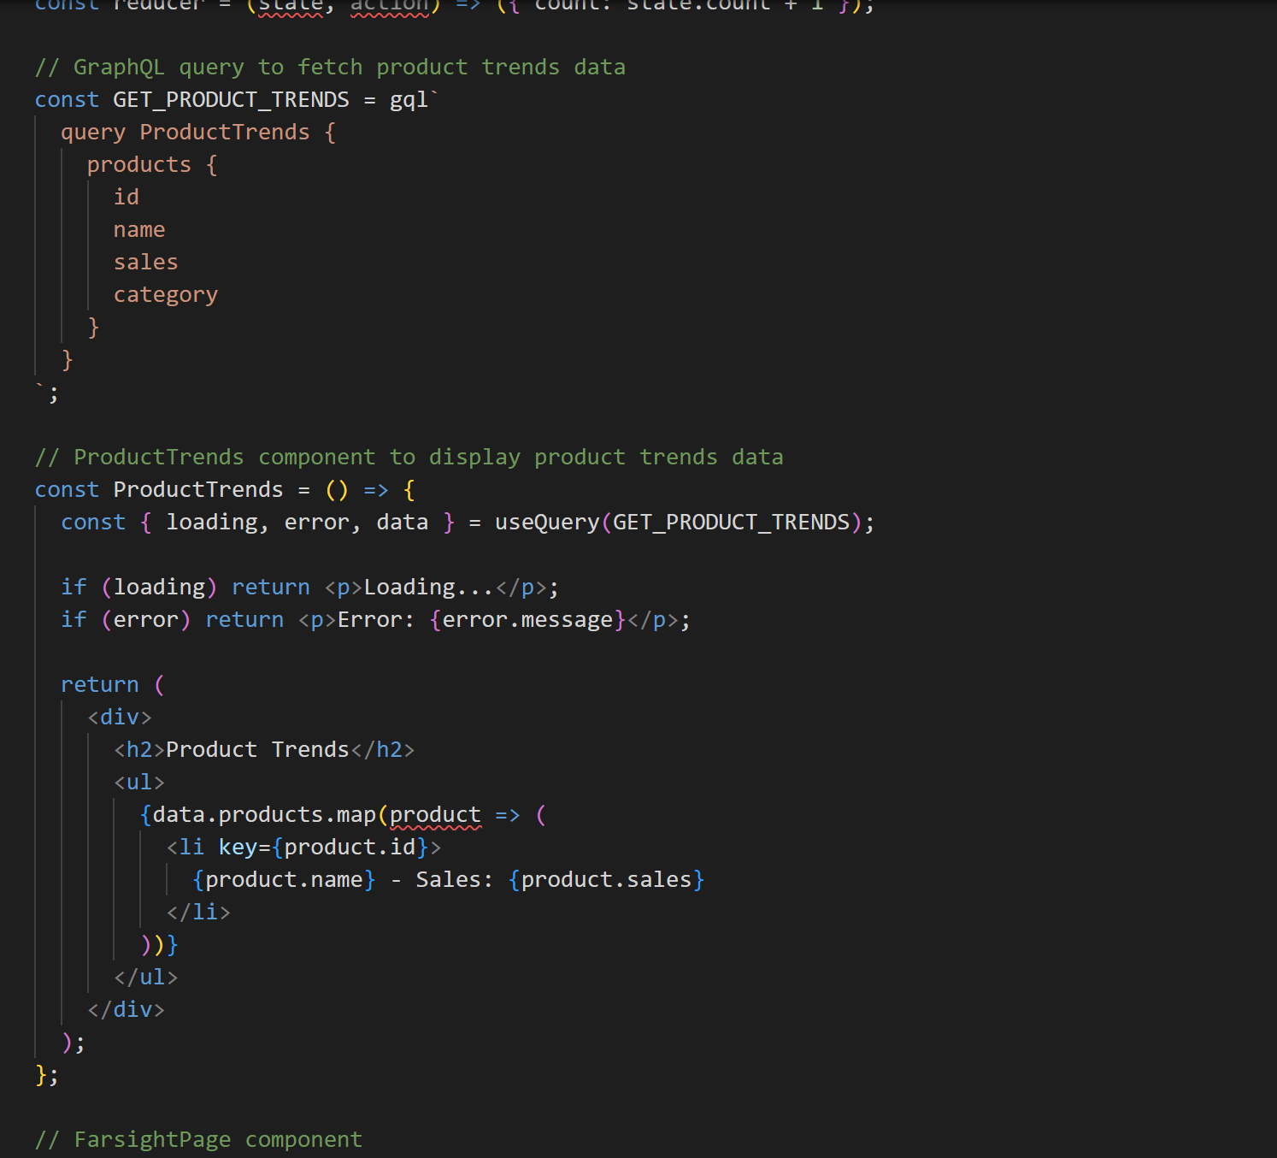Click the "category" field in the query
The height and width of the screenshot is (1158, 1277).
tap(166, 295)
